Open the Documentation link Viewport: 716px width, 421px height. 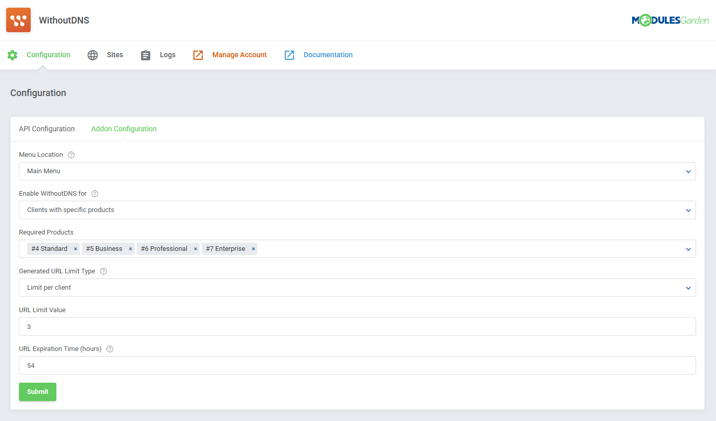pyautogui.click(x=328, y=55)
